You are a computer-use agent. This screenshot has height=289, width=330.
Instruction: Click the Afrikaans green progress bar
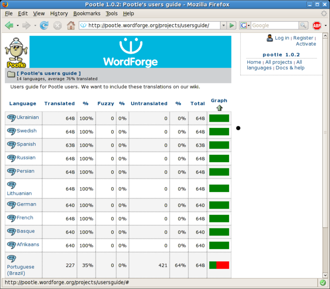point(219,245)
